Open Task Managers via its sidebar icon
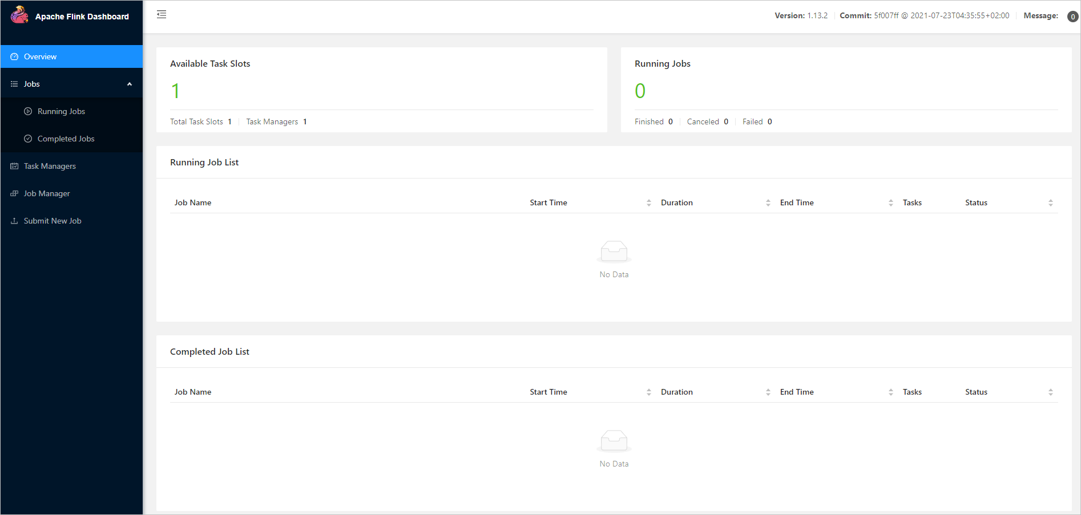 click(x=14, y=165)
